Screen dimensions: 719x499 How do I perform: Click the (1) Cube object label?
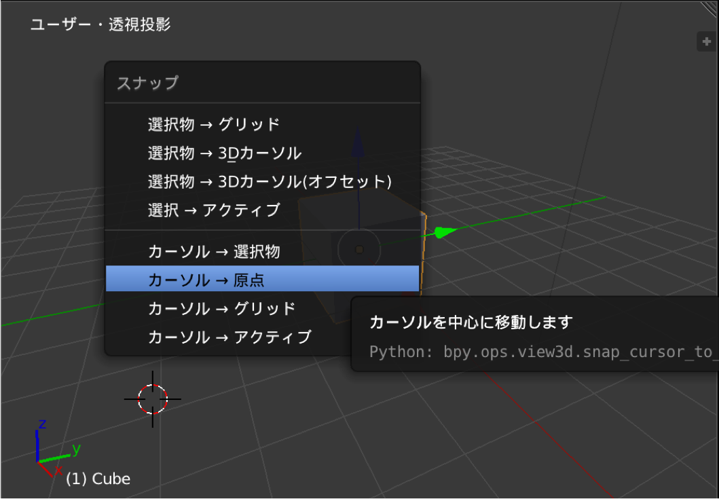[98, 479]
